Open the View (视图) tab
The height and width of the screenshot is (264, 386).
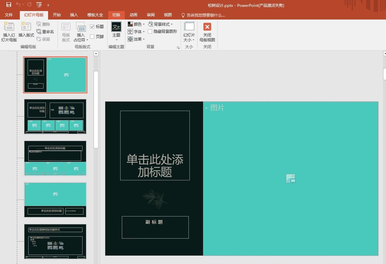(168, 15)
